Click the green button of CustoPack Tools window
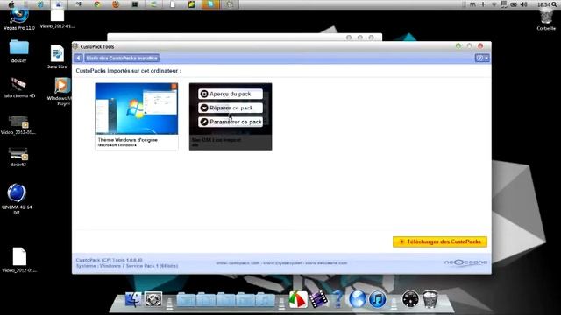Viewport: 561px width, 315px height. [x=458, y=46]
